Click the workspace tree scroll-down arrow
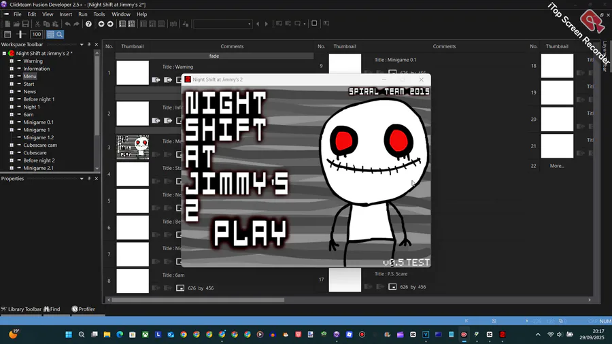The height and width of the screenshot is (344, 612). pos(97,169)
